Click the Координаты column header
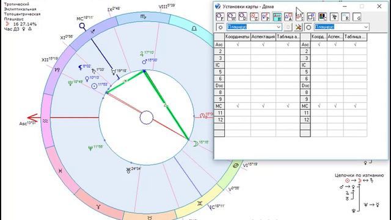The height and width of the screenshot is (220, 391). click(238, 37)
